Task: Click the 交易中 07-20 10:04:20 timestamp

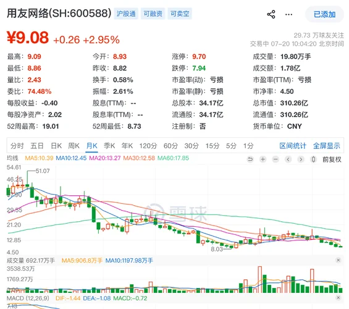Action: tap(297, 44)
